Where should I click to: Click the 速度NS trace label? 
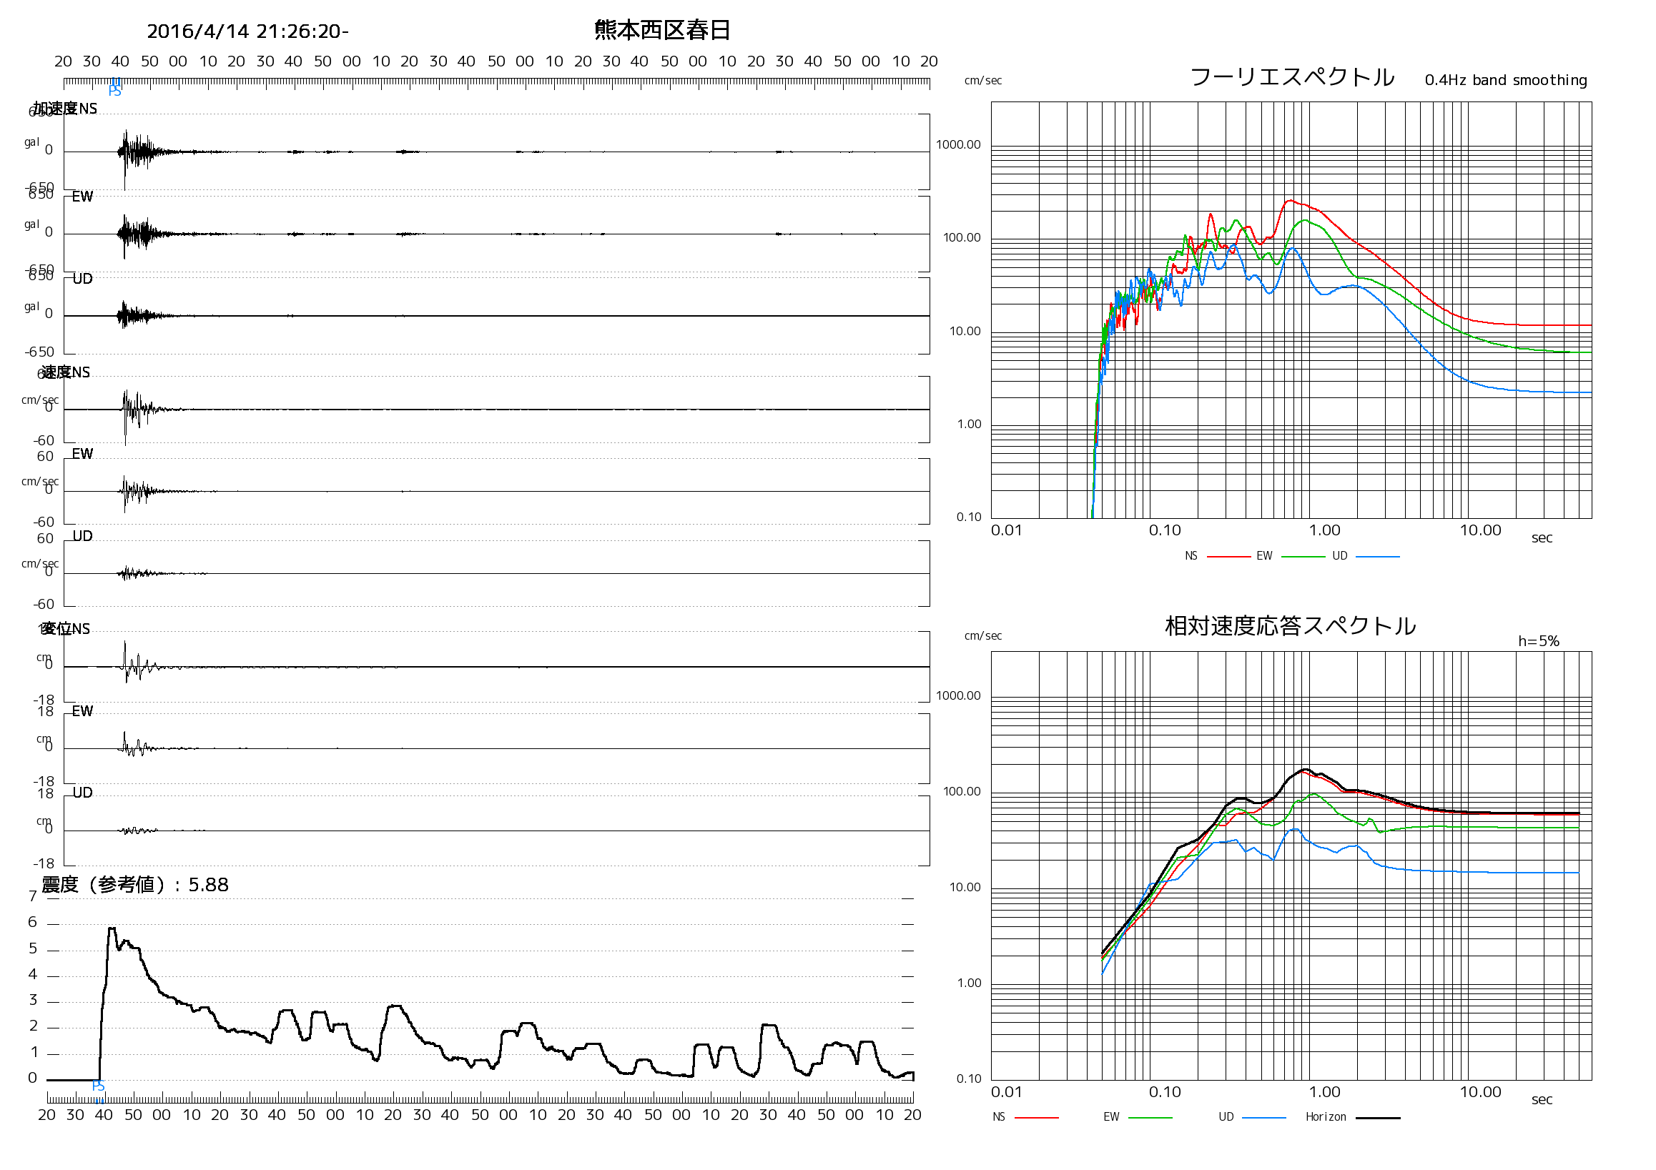(x=66, y=372)
